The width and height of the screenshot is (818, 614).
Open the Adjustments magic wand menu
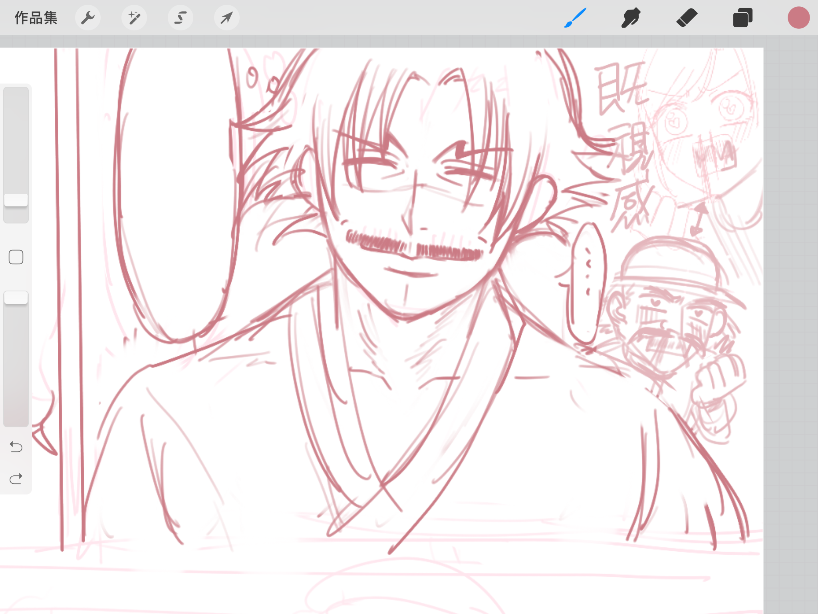click(x=134, y=18)
